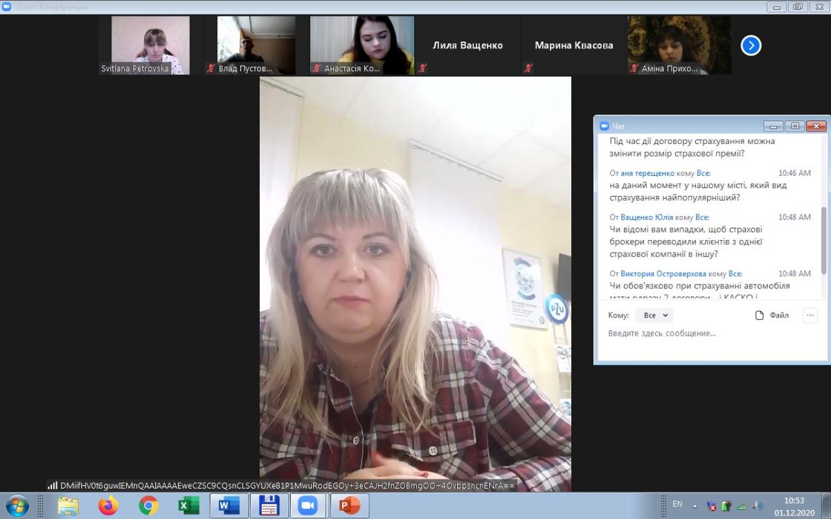Click the EN language indicator
This screenshot has width=831, height=519.
coord(677,504)
